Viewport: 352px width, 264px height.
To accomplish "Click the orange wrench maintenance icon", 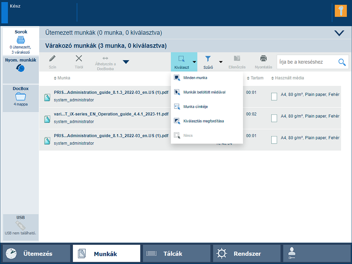I will coord(340,11).
